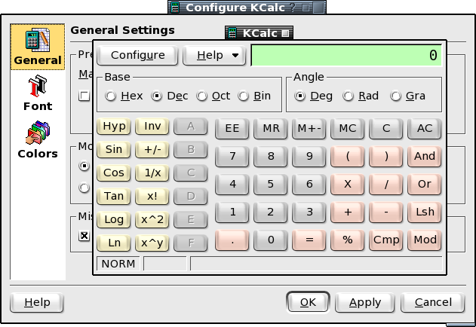Click the Configure button in KCalc

pyautogui.click(x=137, y=55)
